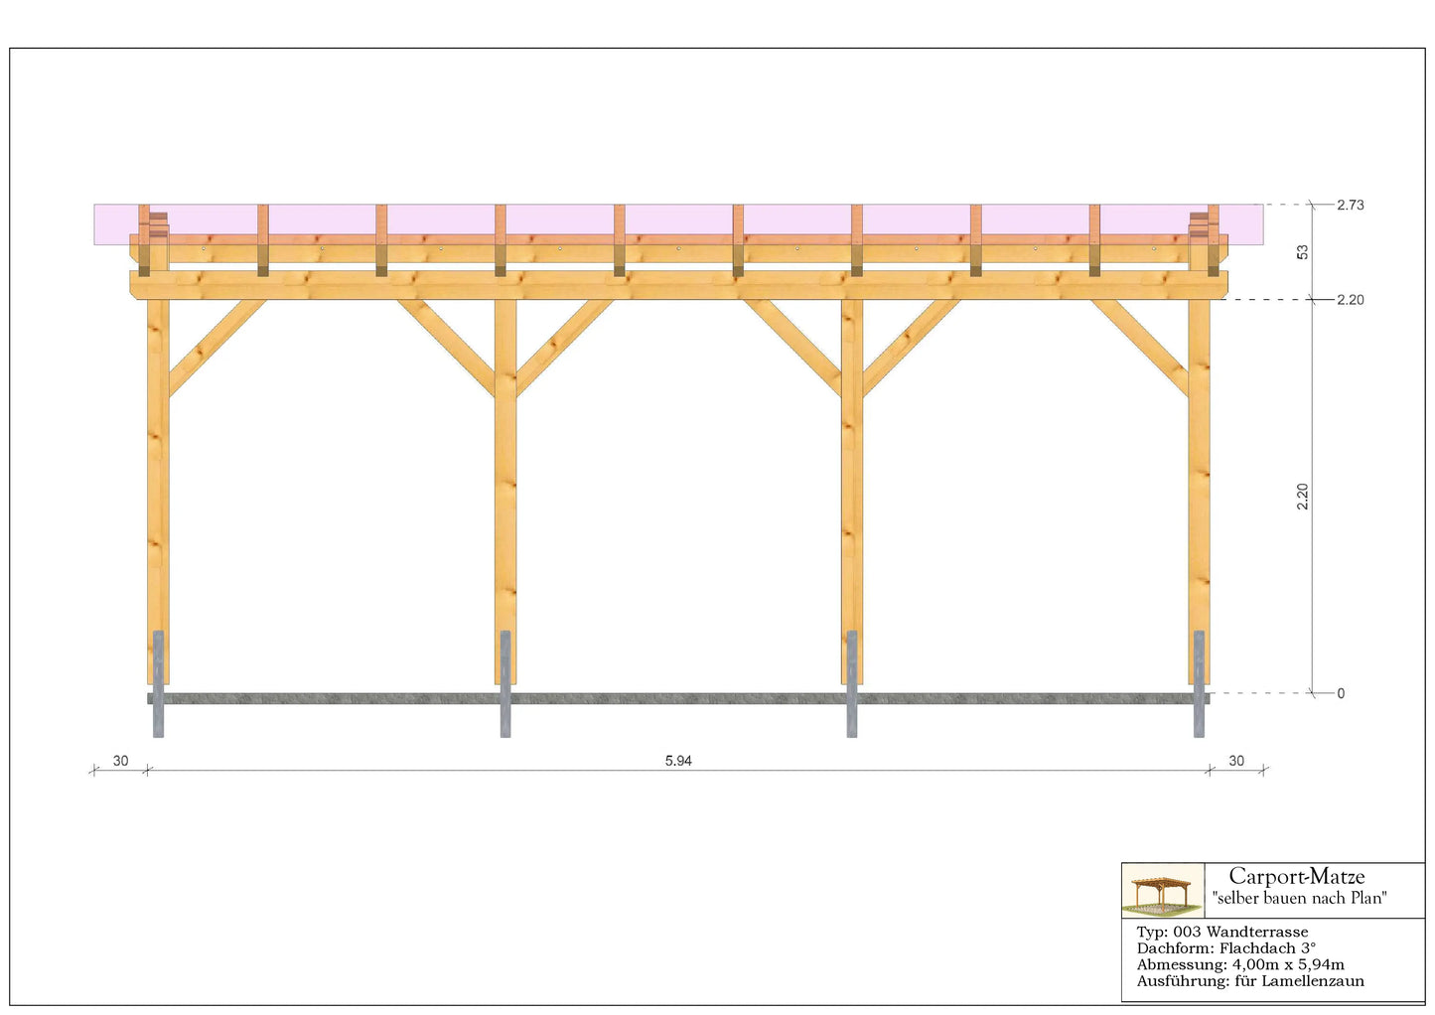1435x1015 pixels.
Task: Click the right 30 overhang dimension label
Action: pos(1236,761)
